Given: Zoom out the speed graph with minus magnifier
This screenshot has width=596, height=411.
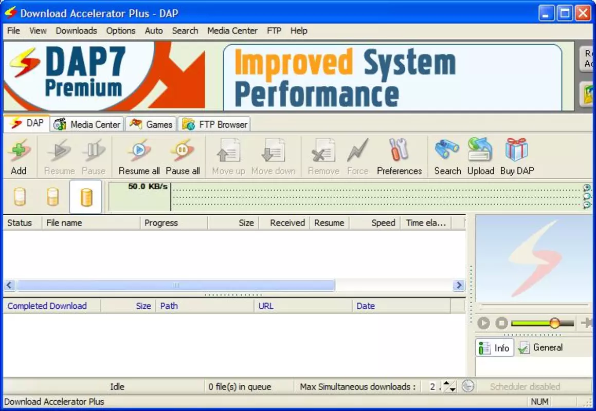Looking at the screenshot, I should tap(587, 205).
